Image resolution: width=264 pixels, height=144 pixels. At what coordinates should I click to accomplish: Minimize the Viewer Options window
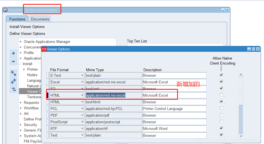click(249, 49)
